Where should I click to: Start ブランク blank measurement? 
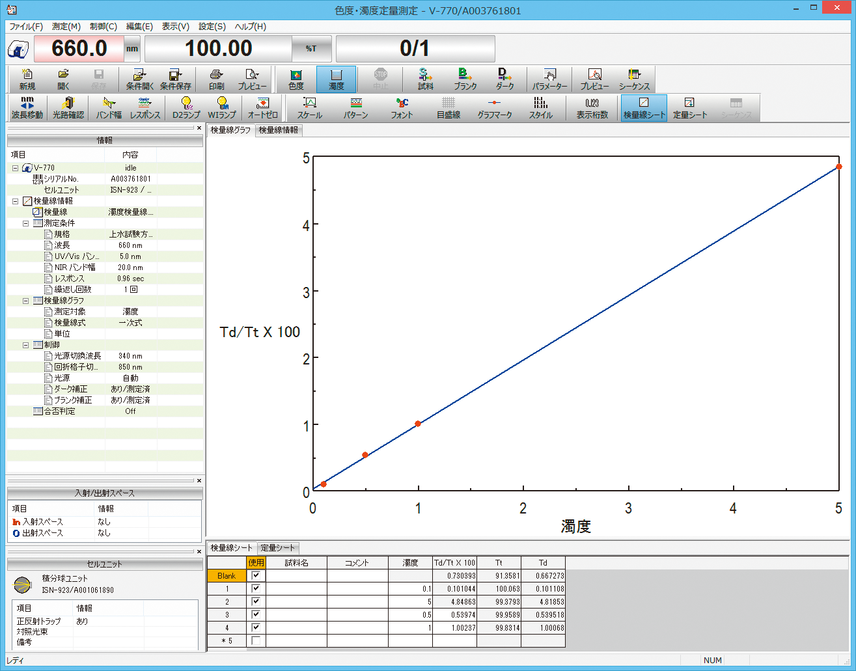465,79
